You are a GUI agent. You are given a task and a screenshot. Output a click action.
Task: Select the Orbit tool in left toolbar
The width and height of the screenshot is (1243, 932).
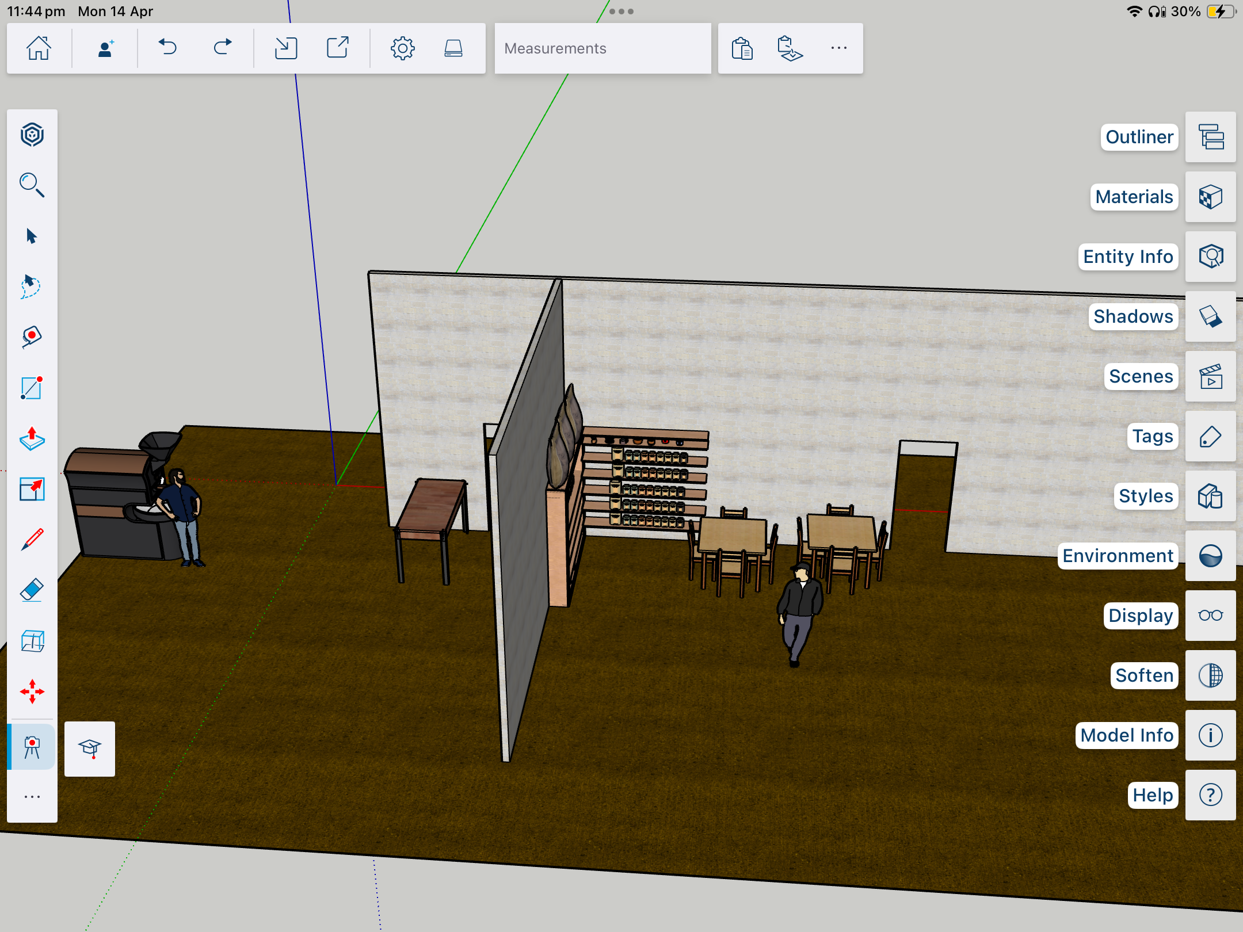[x=32, y=135]
